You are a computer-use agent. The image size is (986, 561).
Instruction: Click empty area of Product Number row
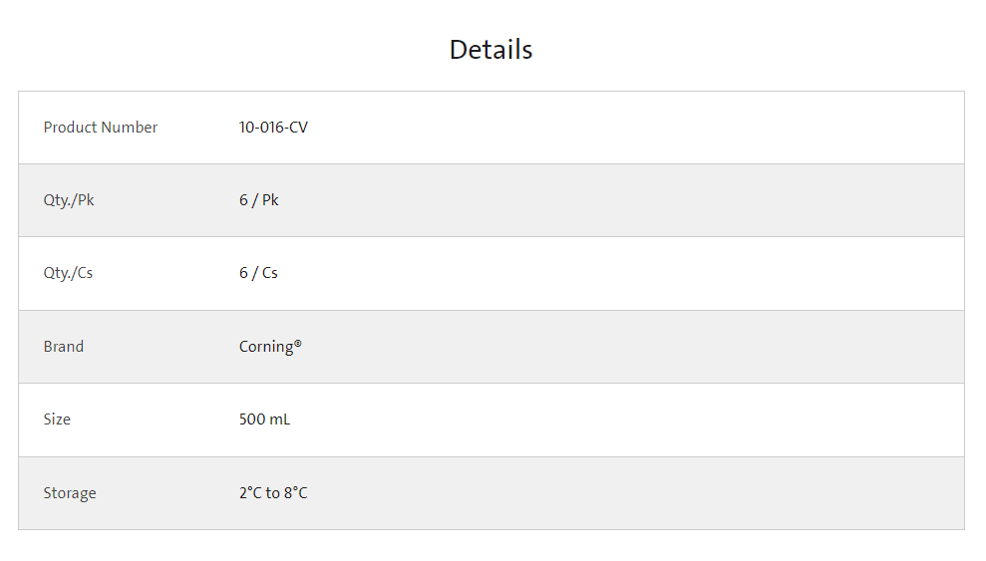click(629, 128)
